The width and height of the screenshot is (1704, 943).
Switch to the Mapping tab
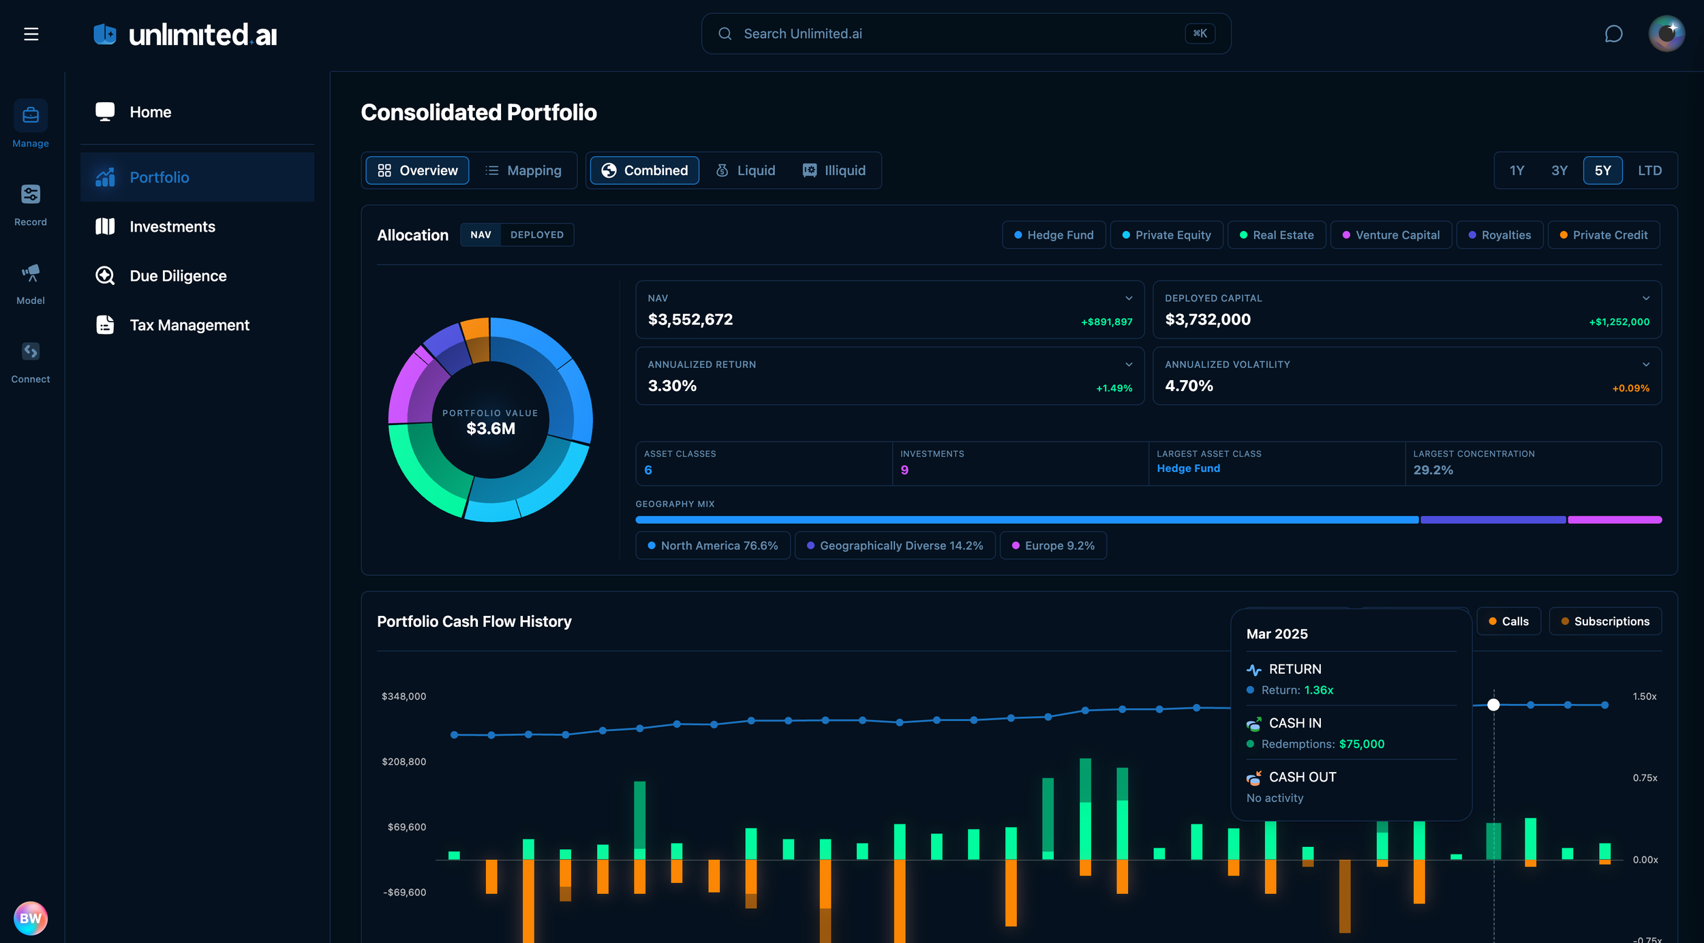point(523,170)
